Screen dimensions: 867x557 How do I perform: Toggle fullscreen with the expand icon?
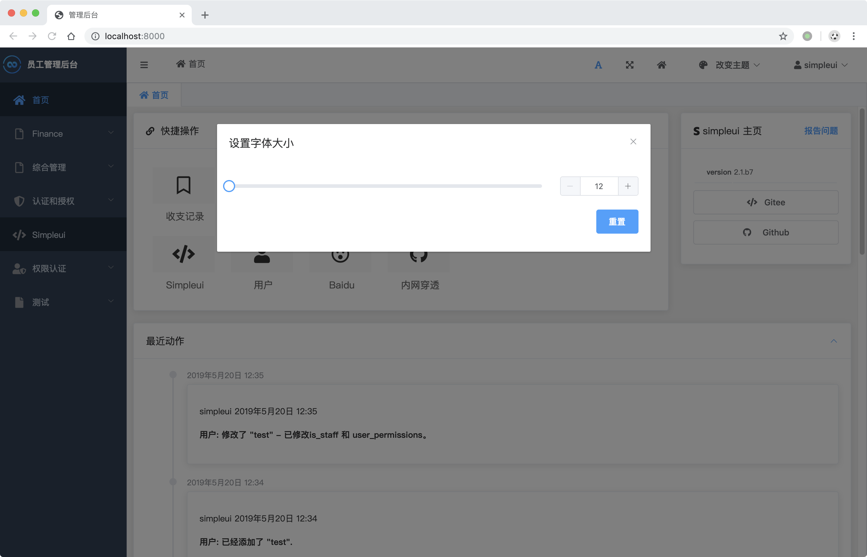point(629,65)
